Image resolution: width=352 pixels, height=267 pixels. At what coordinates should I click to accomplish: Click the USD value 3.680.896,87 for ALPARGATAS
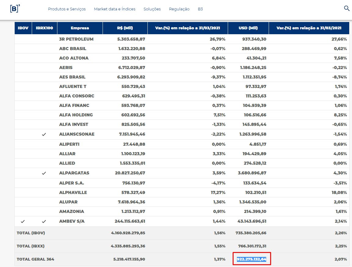pyautogui.click(x=252, y=173)
